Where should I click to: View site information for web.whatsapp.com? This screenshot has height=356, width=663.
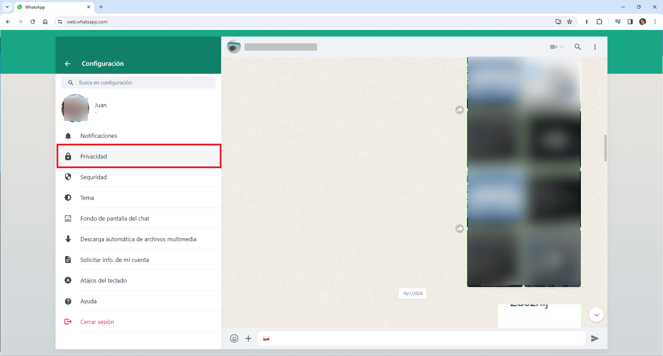pos(60,22)
